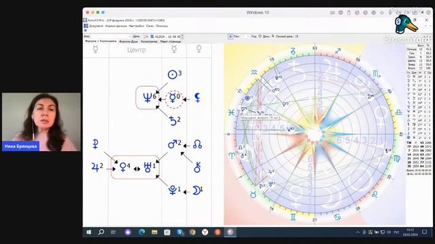Expand the Имя name dropdown
435x244 pixels.
(x=130, y=37)
